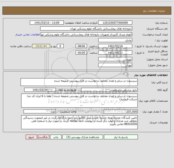Click the priority field عادی
The height and width of the screenshot is (168, 174).
coord(115,40)
